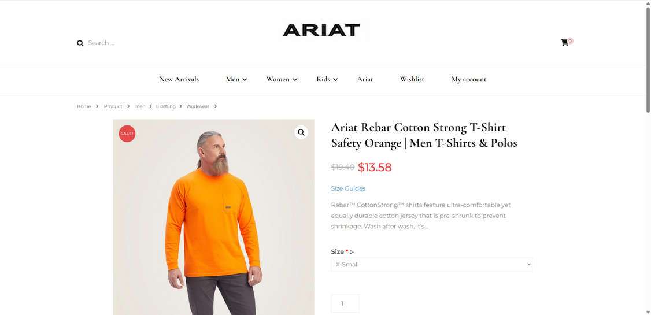Click the Home breadcrumb link

(84, 107)
